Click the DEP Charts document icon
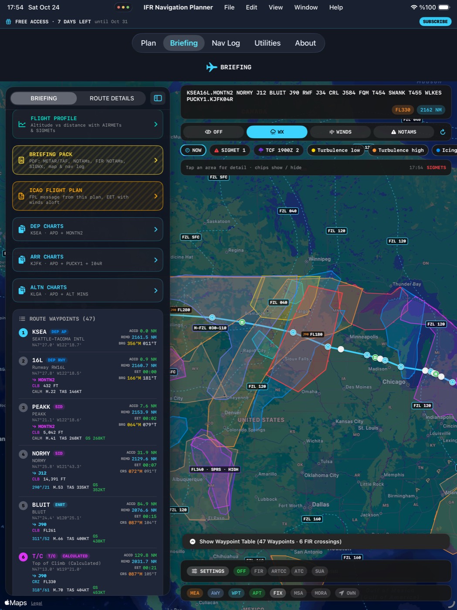The width and height of the screenshot is (457, 610). (x=22, y=229)
